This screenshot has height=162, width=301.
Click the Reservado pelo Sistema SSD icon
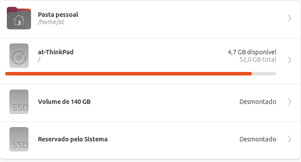click(x=19, y=139)
